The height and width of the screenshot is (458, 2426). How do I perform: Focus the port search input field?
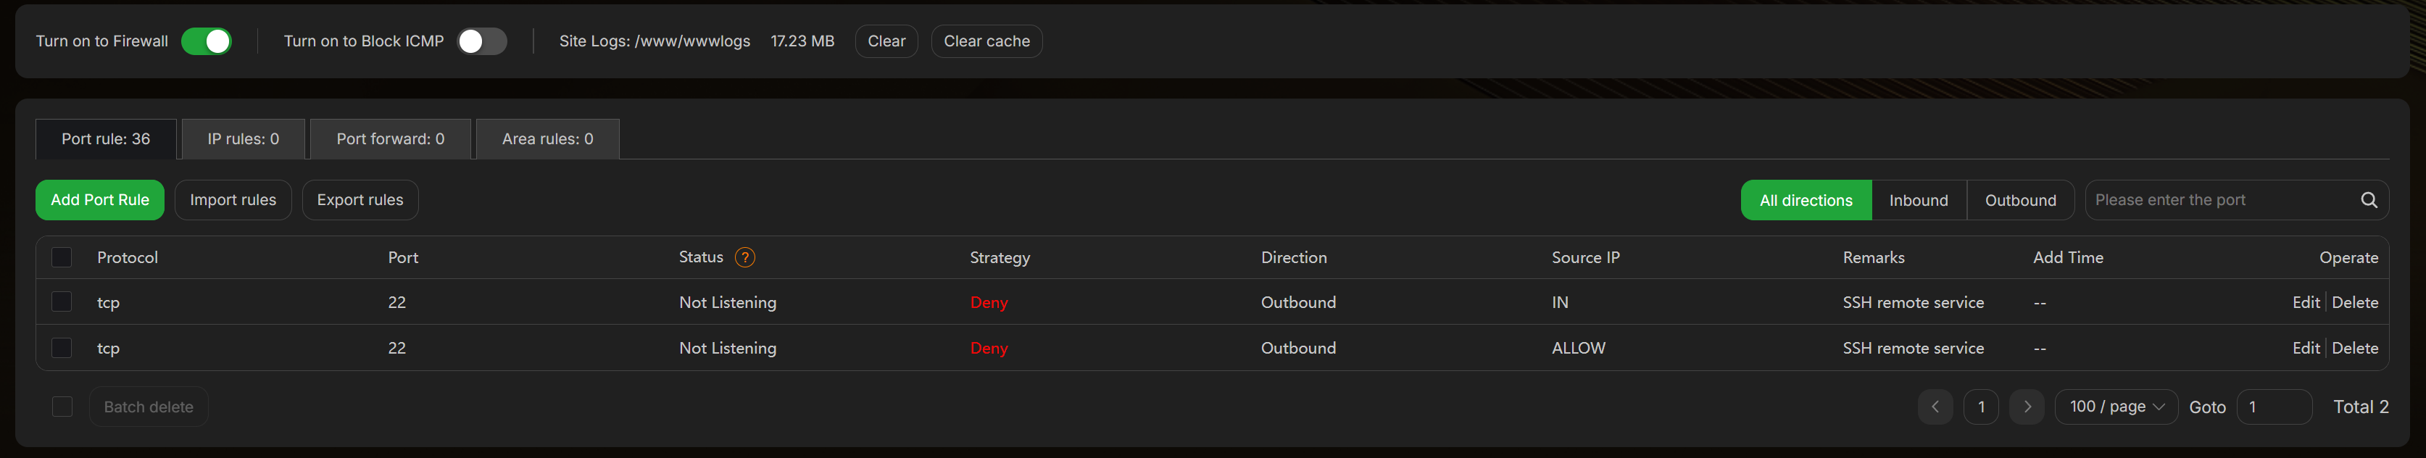(x=2218, y=200)
